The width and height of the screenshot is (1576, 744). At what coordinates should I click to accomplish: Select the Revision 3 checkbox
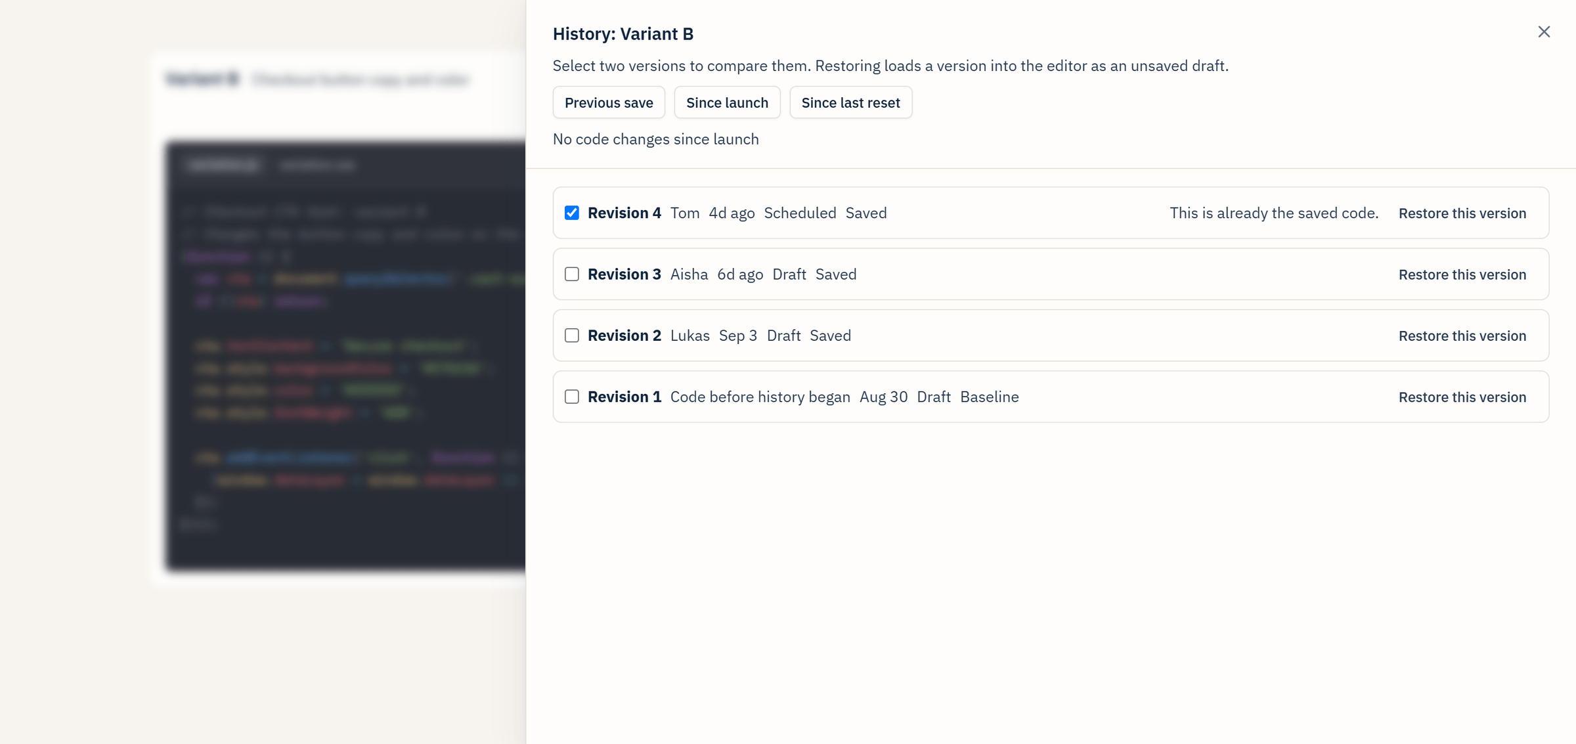click(572, 274)
